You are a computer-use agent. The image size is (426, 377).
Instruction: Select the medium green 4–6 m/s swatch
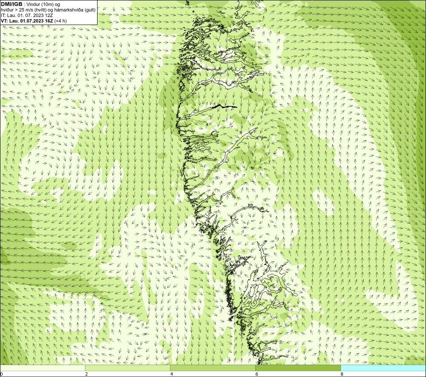pyautogui.click(x=213, y=368)
